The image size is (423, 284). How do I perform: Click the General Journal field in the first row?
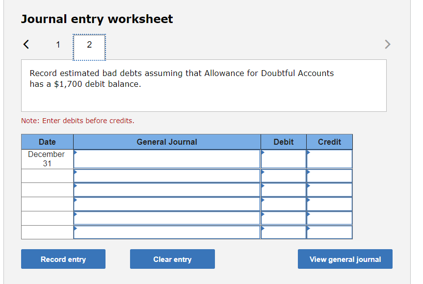[x=167, y=158]
